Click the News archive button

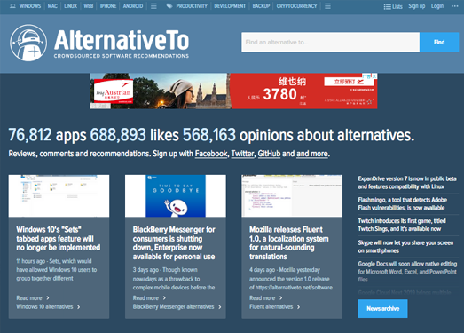tap(383, 309)
